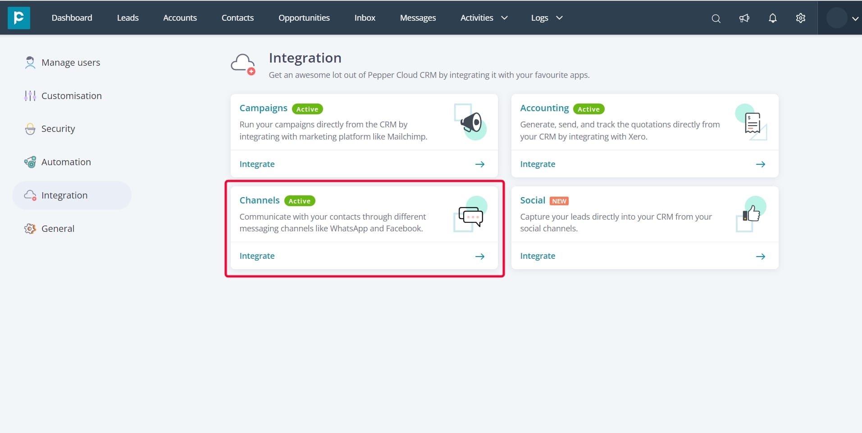Click the Active badge next to Campaigns
The image size is (862, 433).
(x=307, y=109)
